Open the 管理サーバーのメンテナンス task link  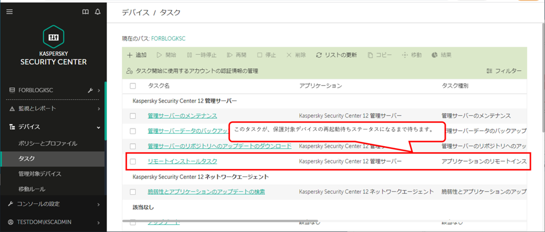[x=182, y=116]
